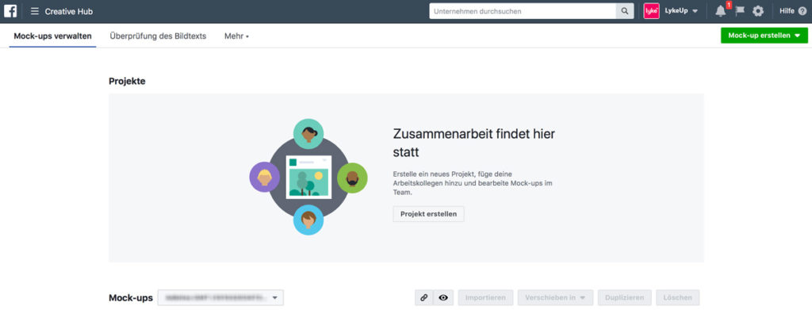The image size is (812, 310).
Task: Click the blonde avatar in purple circle
Action: point(265,177)
